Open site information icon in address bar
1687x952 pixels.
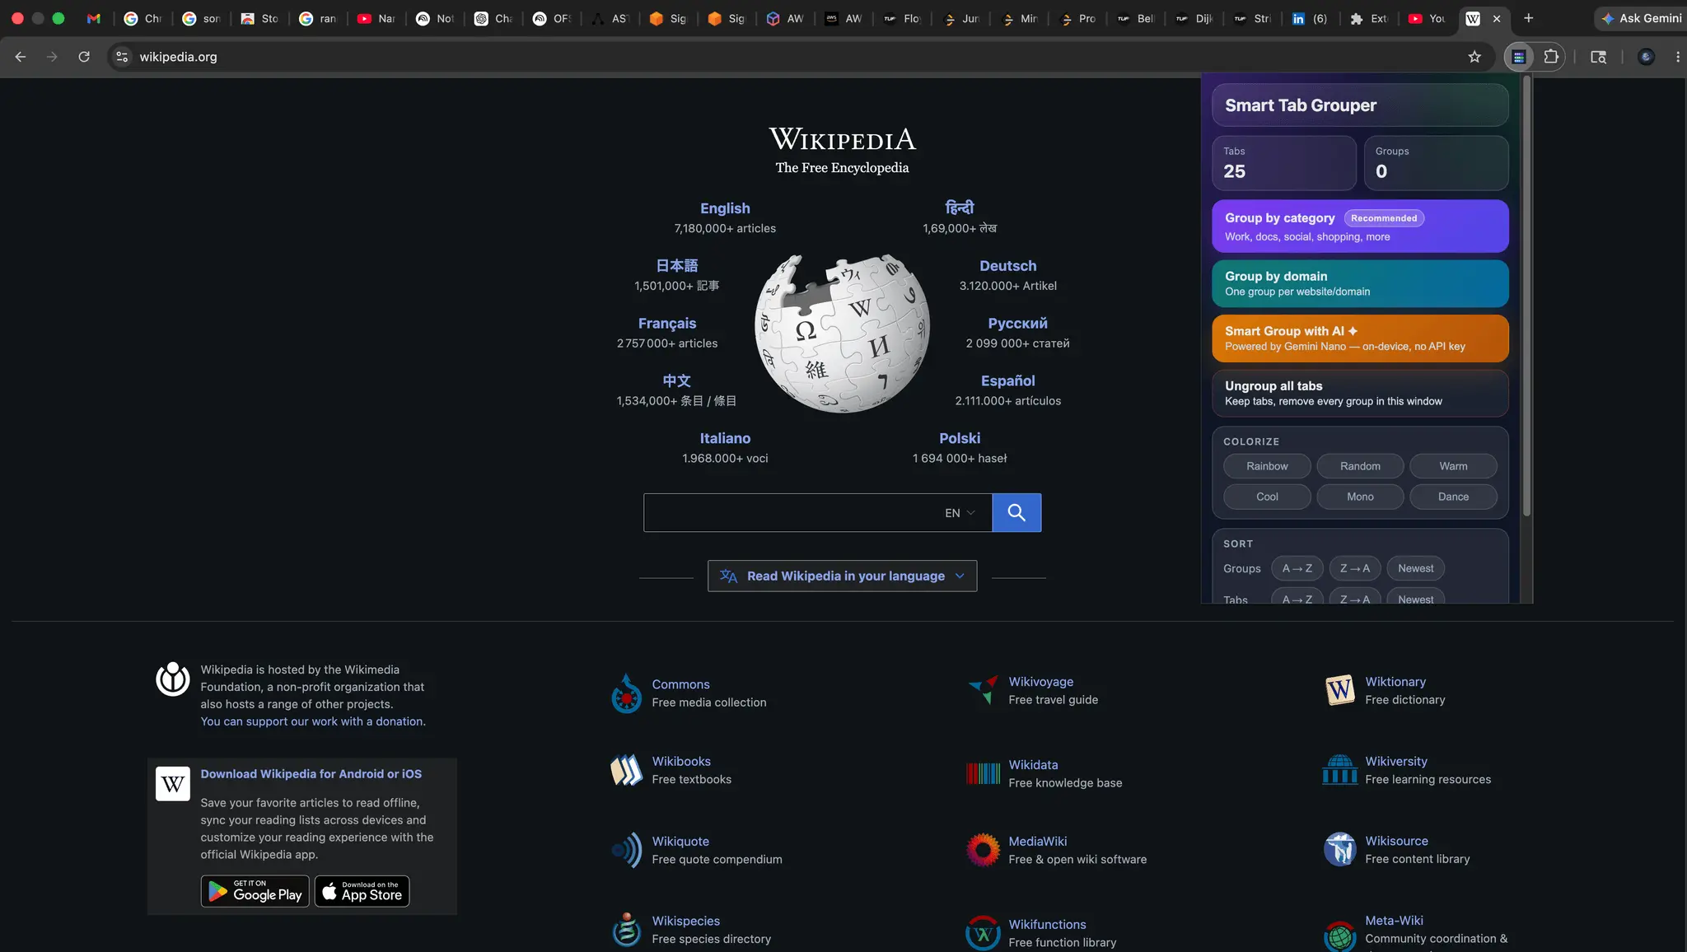[x=122, y=57]
